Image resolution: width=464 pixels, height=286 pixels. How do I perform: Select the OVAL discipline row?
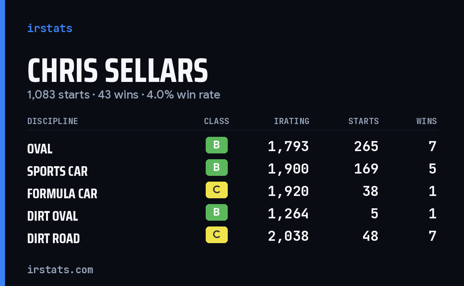pos(232,146)
